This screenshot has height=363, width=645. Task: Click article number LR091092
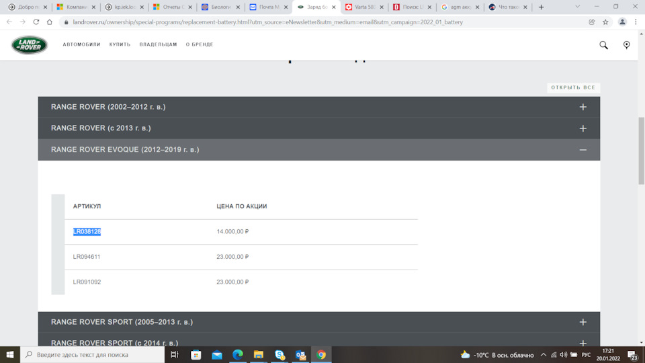[87, 282]
